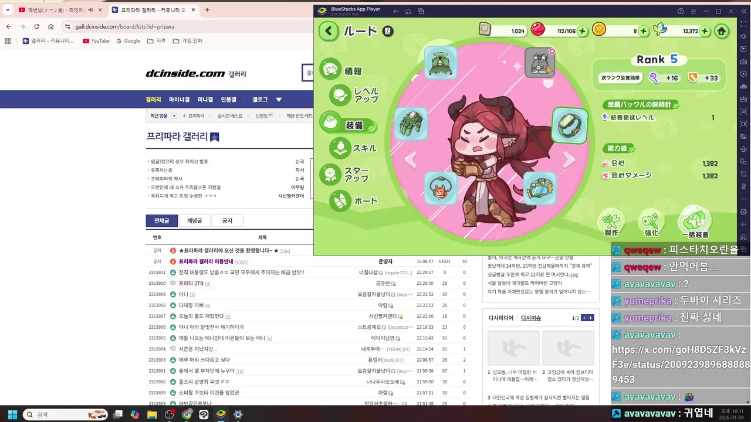Open the YouTube bookmark
Viewport: 751px width, 422px height.
tap(96, 41)
